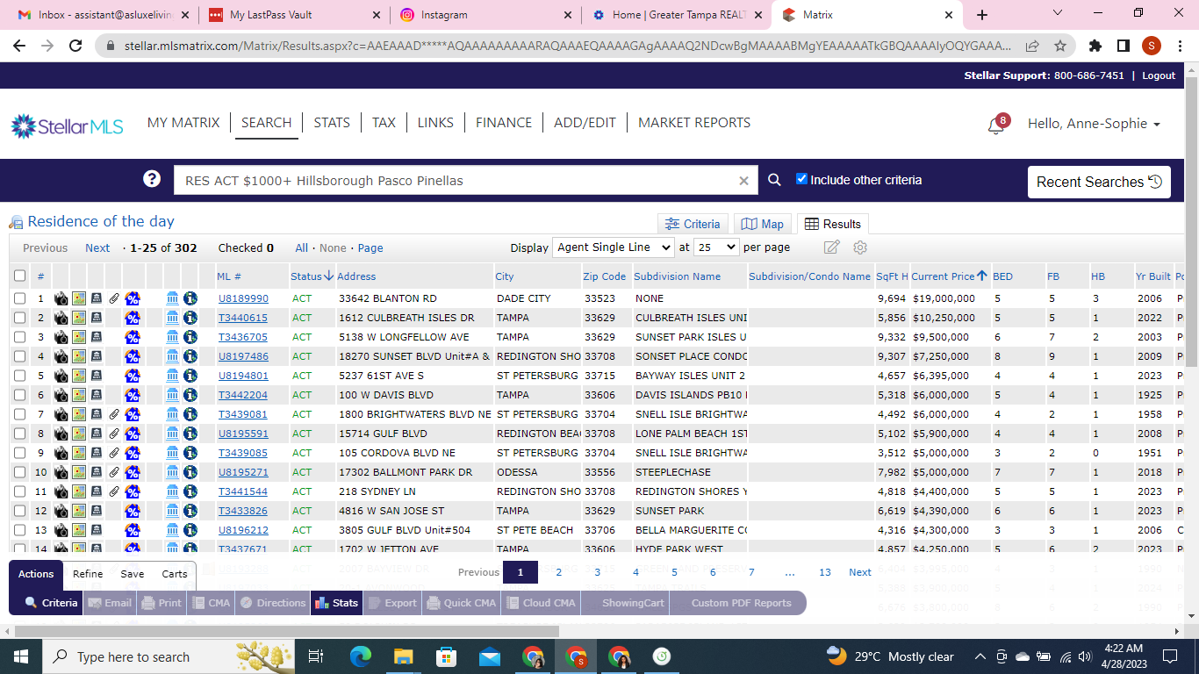Open map icon for 105 Cordova Blvd NE

point(79,453)
